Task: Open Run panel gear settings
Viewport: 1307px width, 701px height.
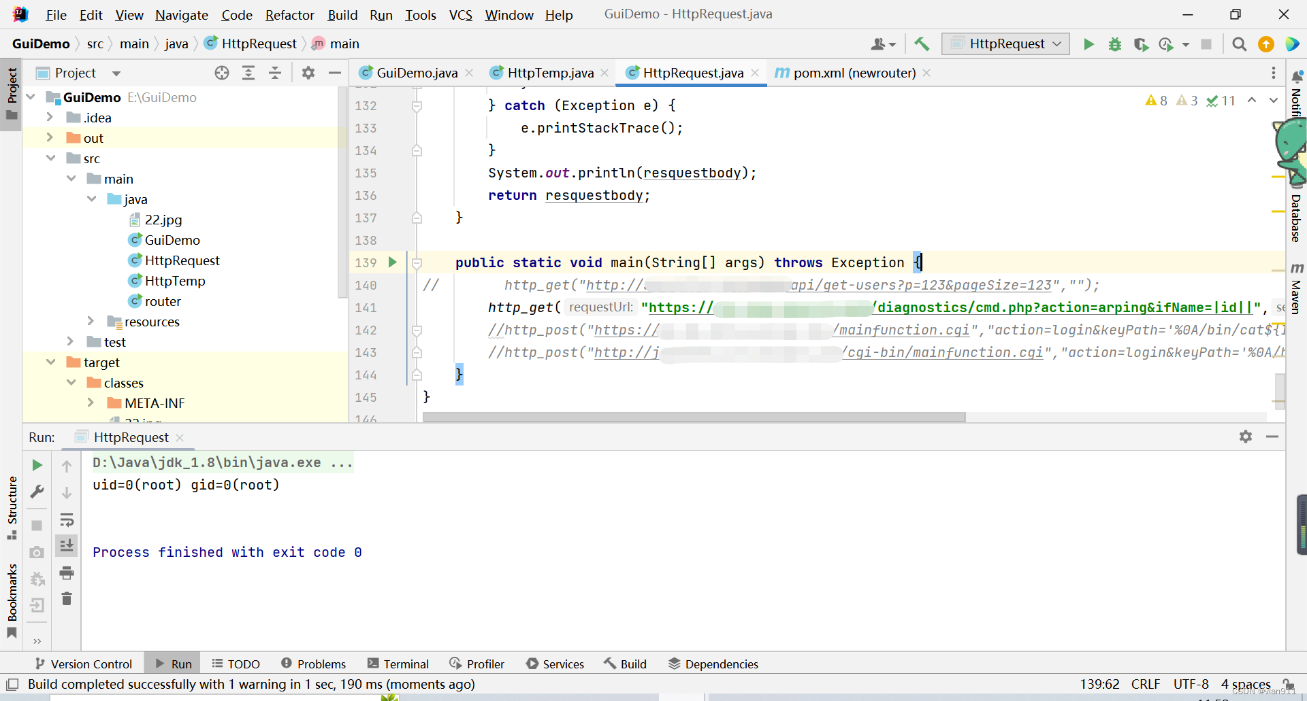Action: click(1246, 437)
